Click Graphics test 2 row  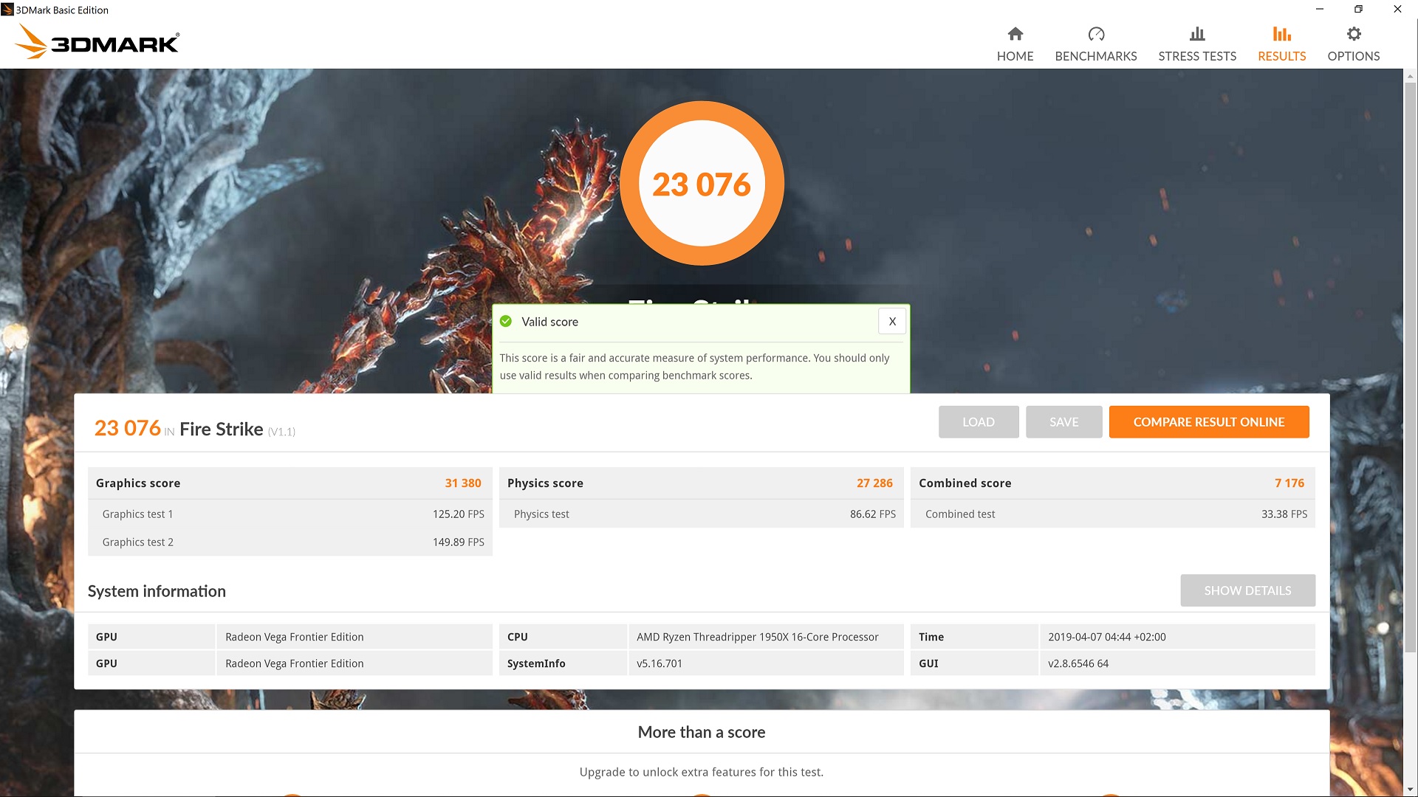click(290, 542)
